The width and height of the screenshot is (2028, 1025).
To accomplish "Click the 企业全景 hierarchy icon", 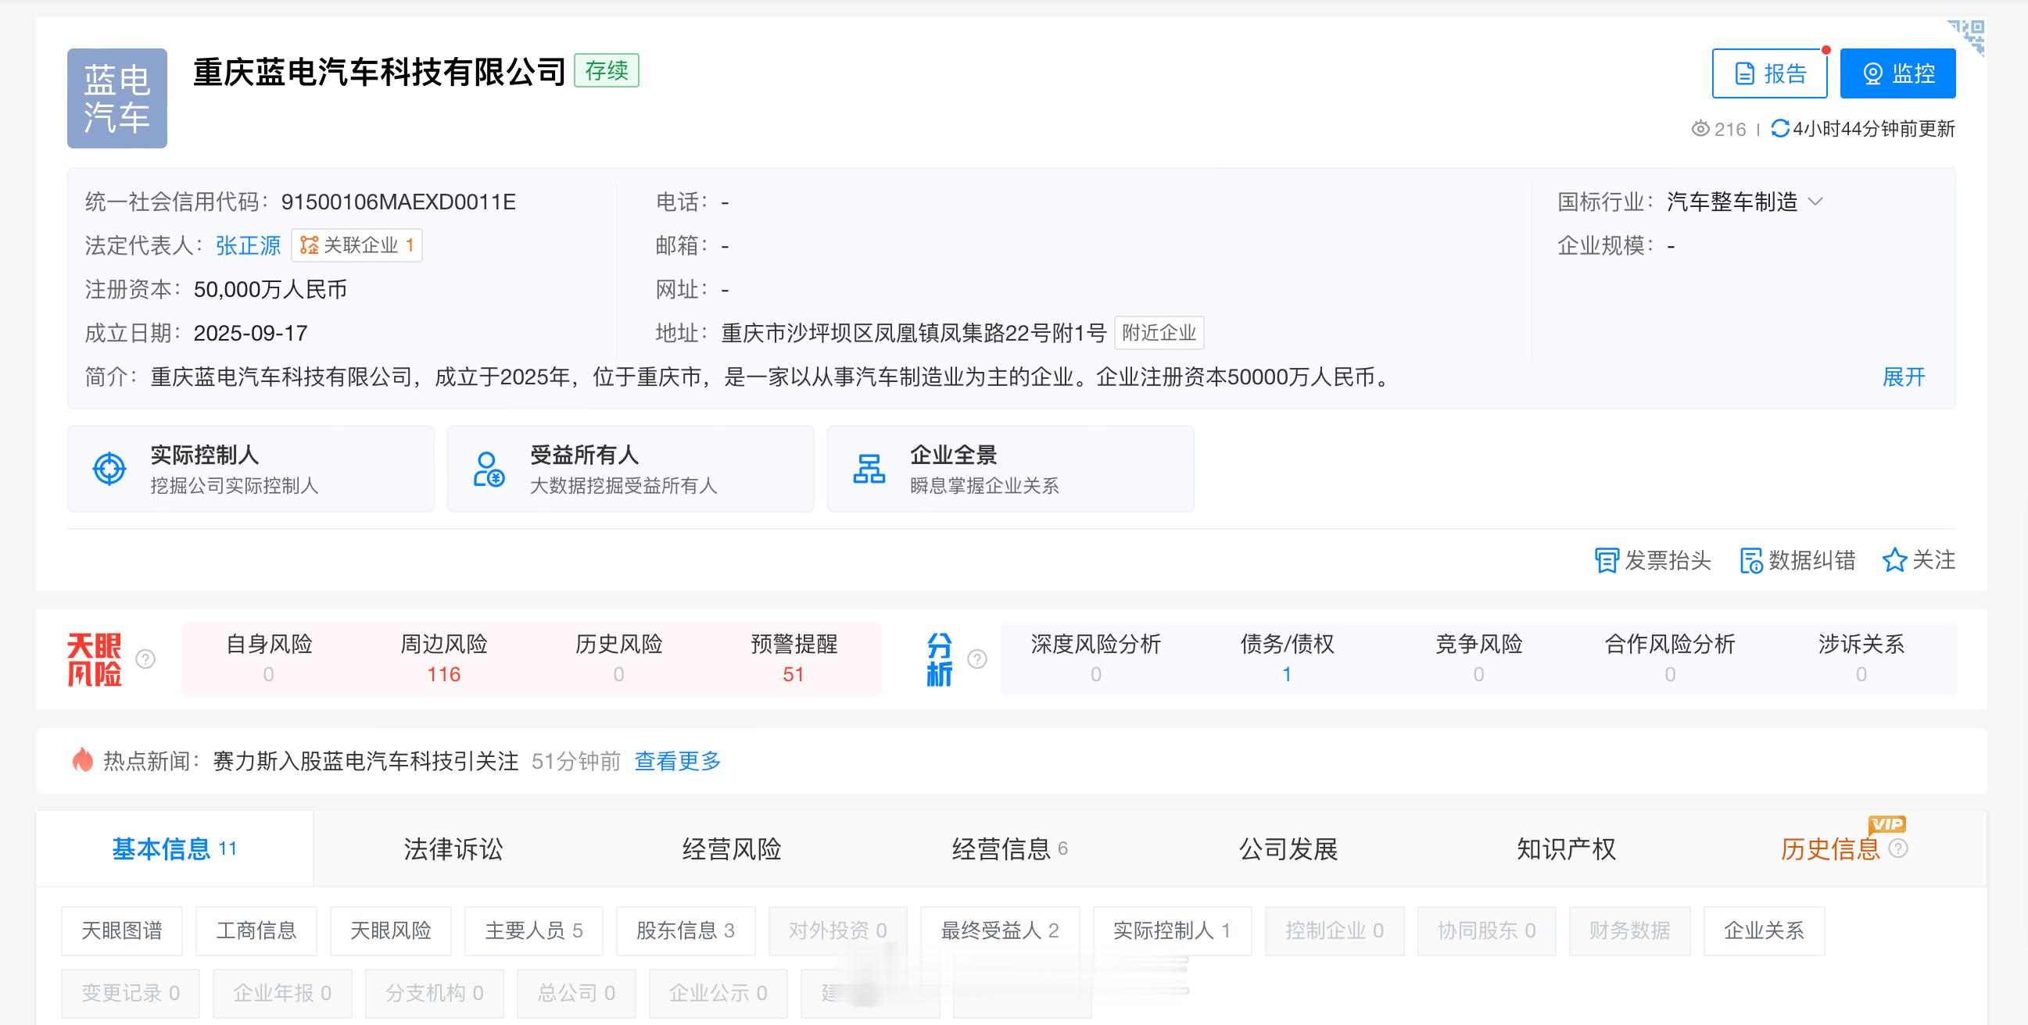I will pyautogui.click(x=869, y=469).
